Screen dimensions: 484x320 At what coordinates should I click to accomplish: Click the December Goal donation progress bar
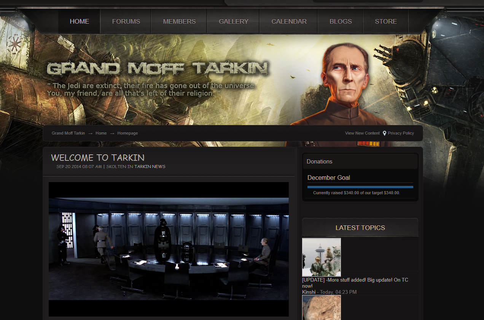[x=360, y=187]
